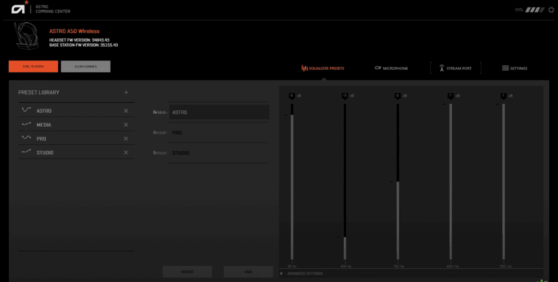The image size is (558, 282).
Task: Click the 783 Hz band slider
Action: point(398,181)
